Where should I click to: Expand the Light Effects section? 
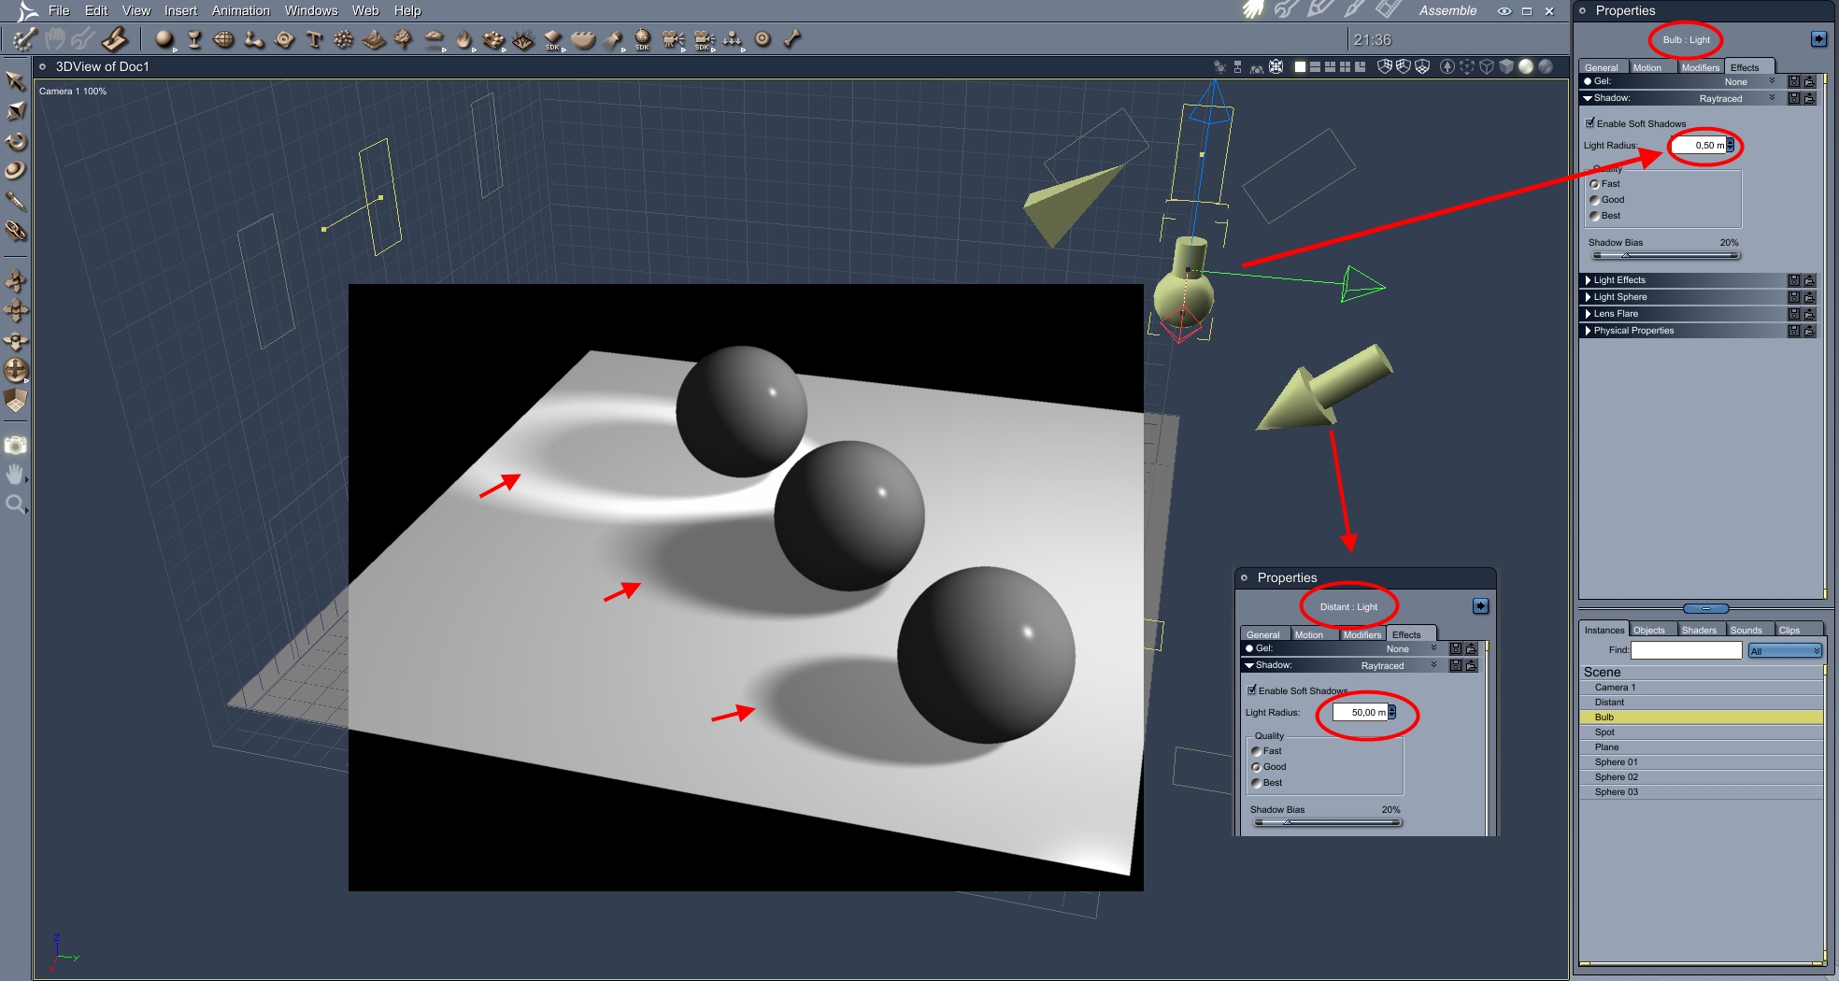(1588, 280)
